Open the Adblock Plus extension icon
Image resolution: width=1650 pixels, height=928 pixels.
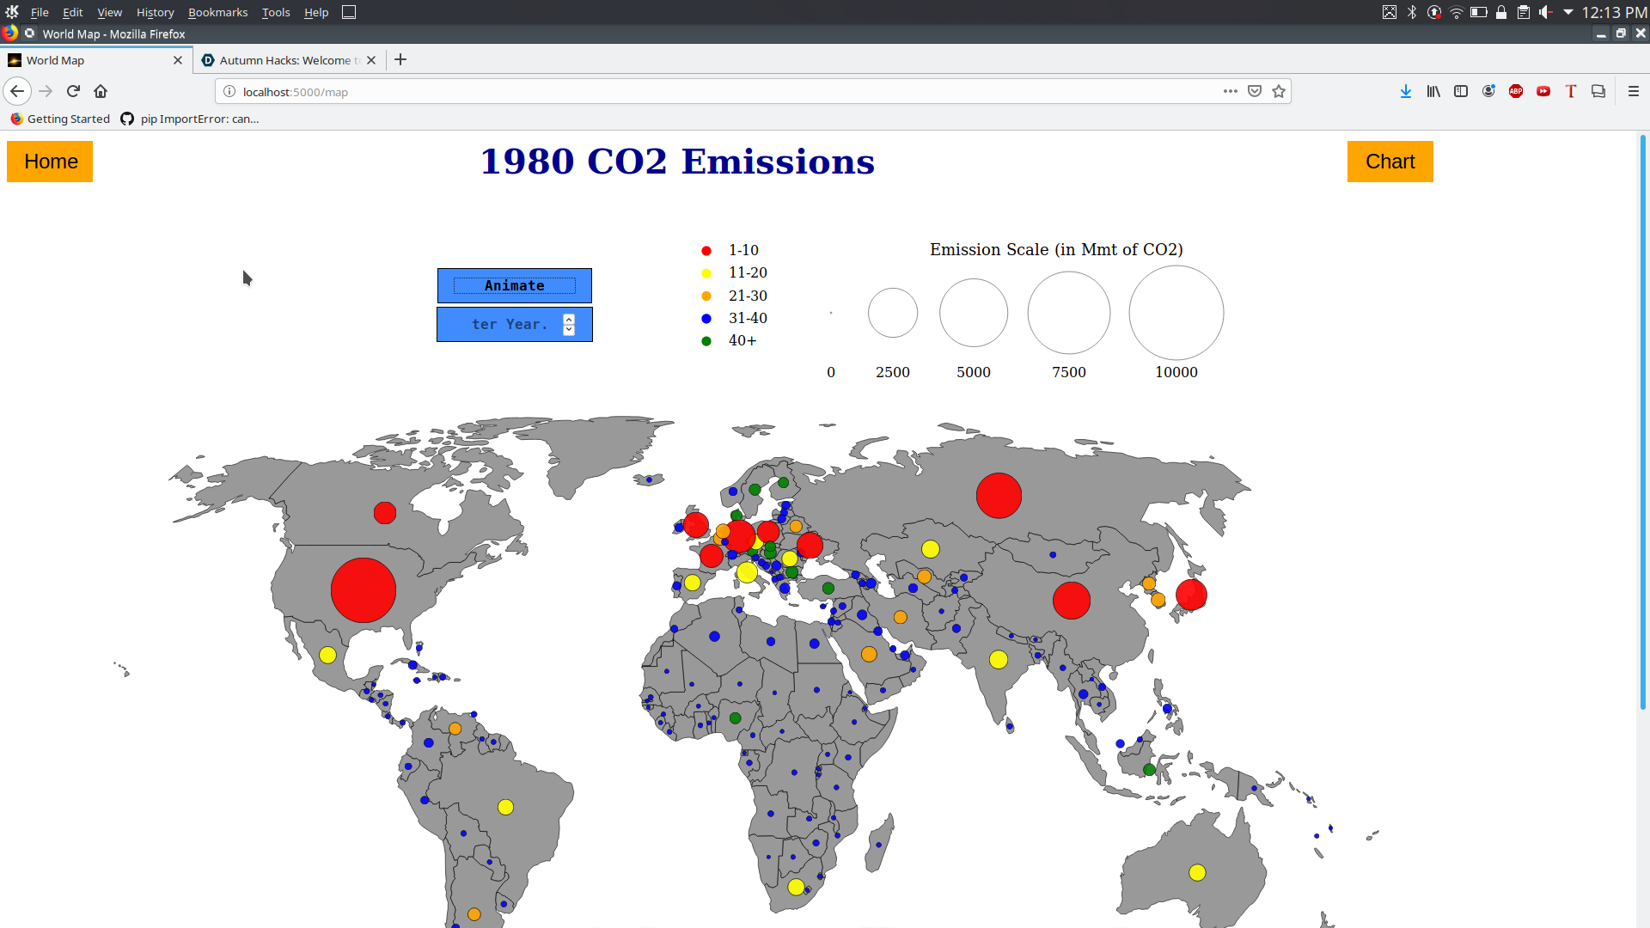(x=1516, y=91)
